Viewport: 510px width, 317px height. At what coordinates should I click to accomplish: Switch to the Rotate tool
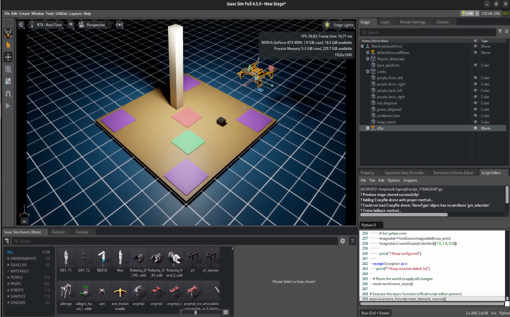(8, 69)
